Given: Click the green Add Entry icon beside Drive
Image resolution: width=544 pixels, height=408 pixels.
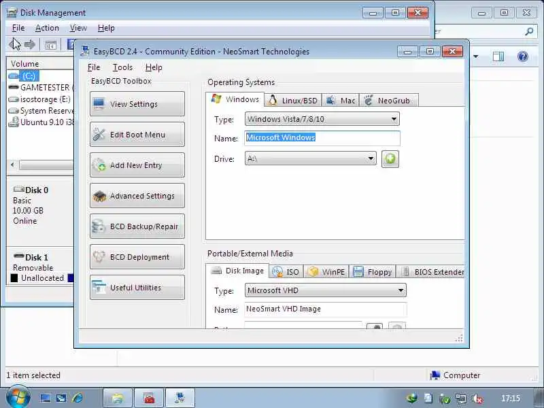Looking at the screenshot, I should (x=390, y=159).
